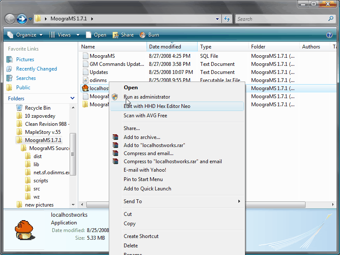
Task: Click the Forward navigation arrow button
Action: click(22, 19)
